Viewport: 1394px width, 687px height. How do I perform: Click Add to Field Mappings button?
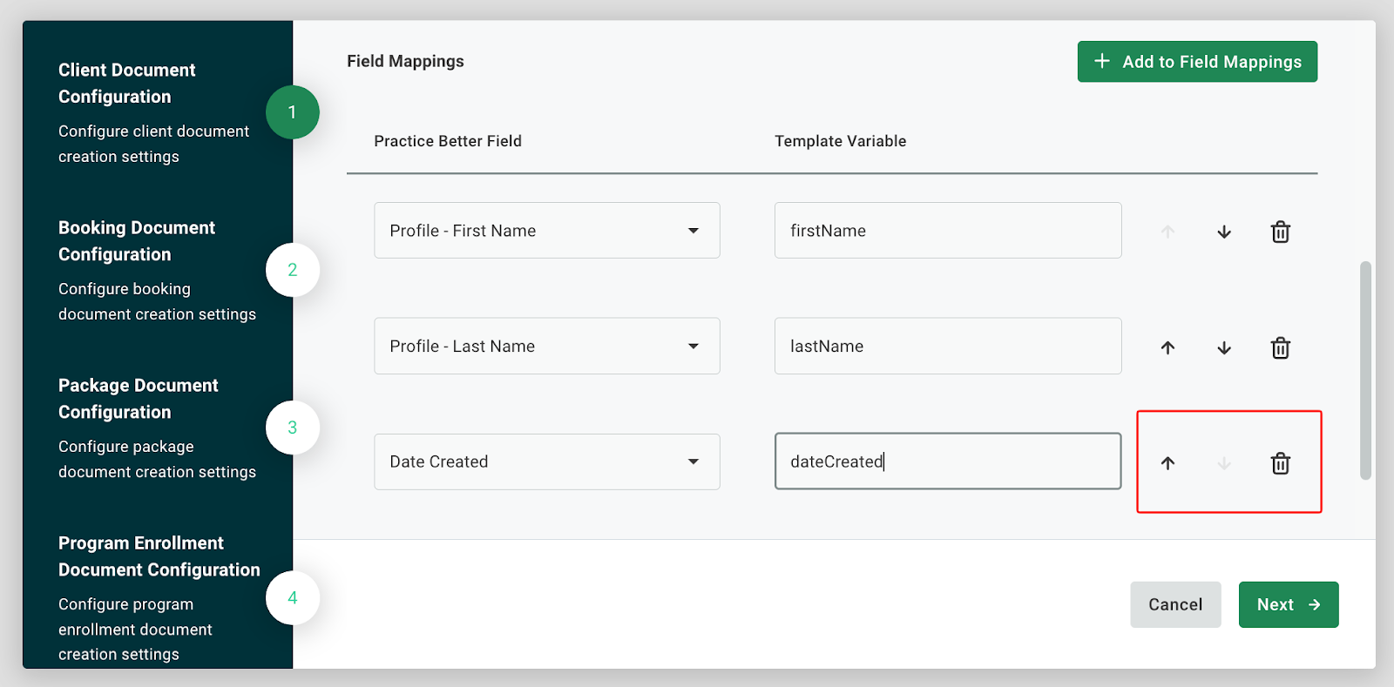1197,62
